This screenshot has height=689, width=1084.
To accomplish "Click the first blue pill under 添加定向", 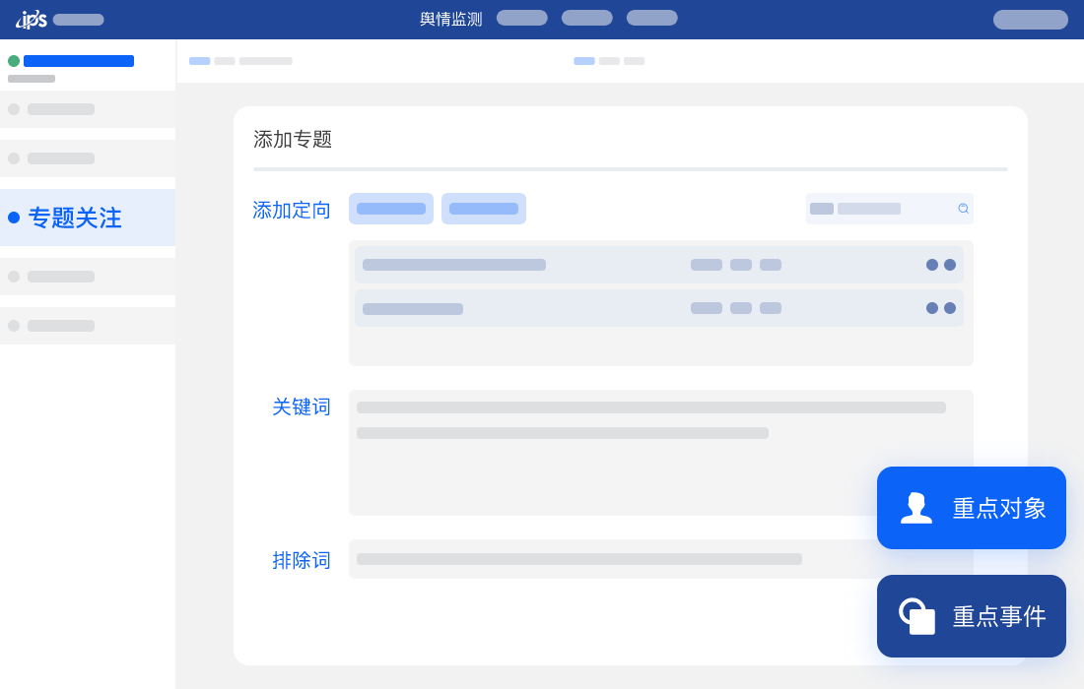I will point(391,209).
